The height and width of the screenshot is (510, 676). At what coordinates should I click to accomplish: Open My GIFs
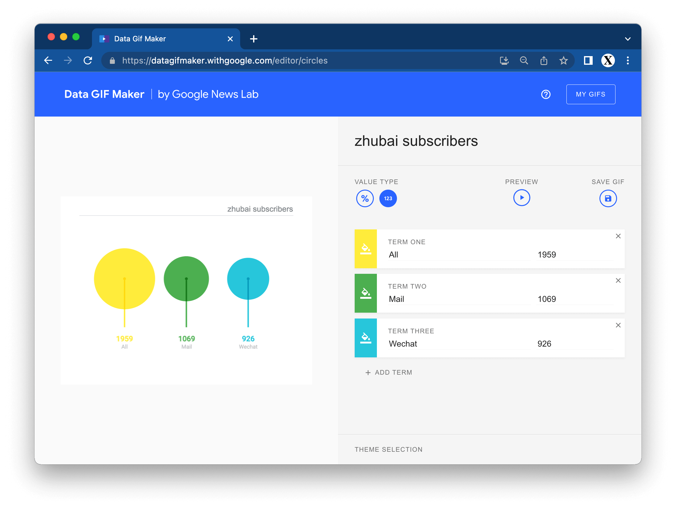coord(590,94)
